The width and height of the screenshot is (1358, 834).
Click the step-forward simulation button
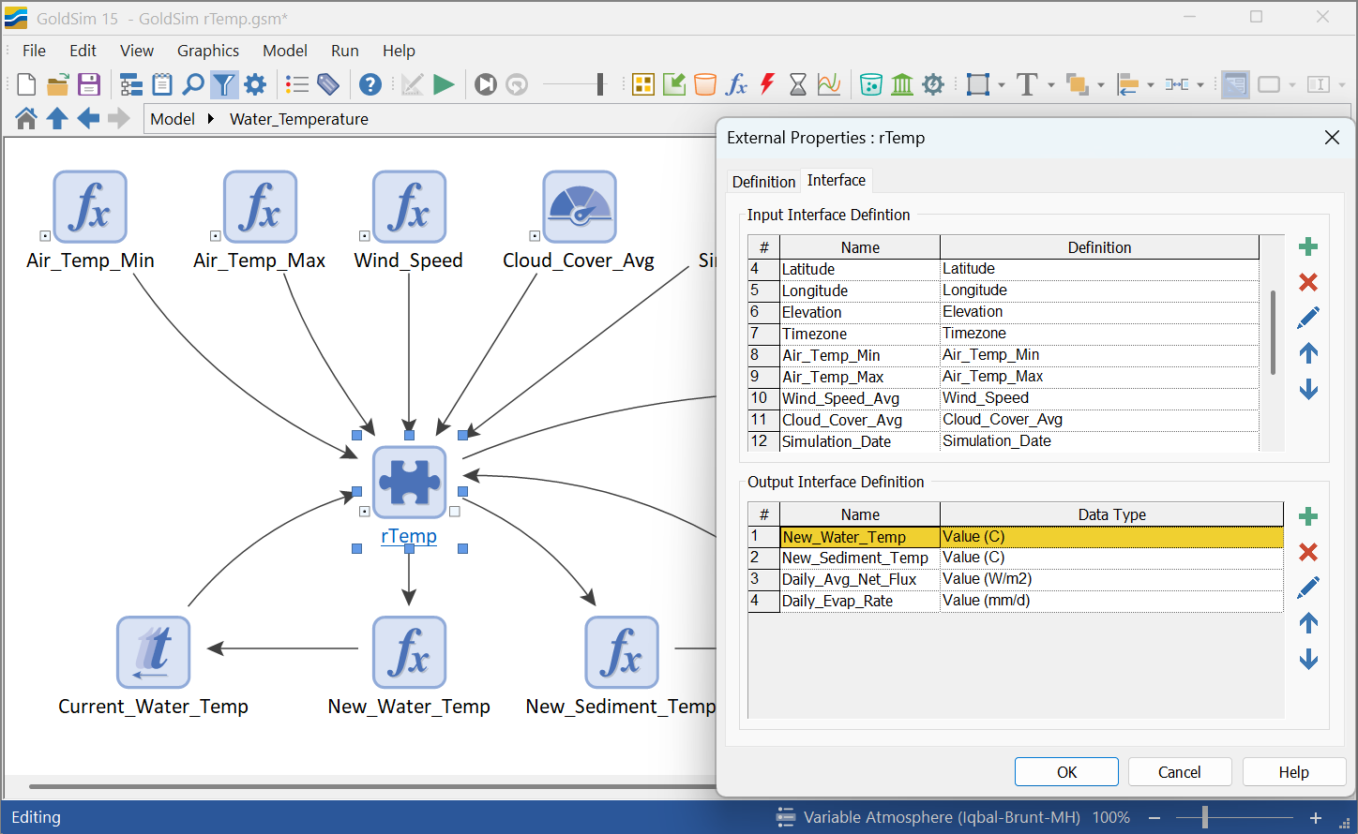[486, 84]
